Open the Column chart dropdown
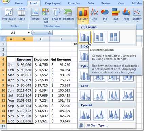 point(83,15)
